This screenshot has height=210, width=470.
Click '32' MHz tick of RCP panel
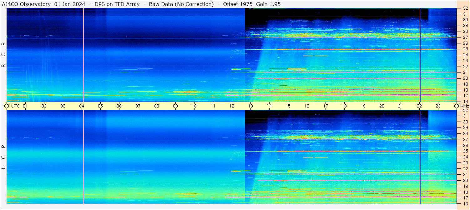[465, 8]
